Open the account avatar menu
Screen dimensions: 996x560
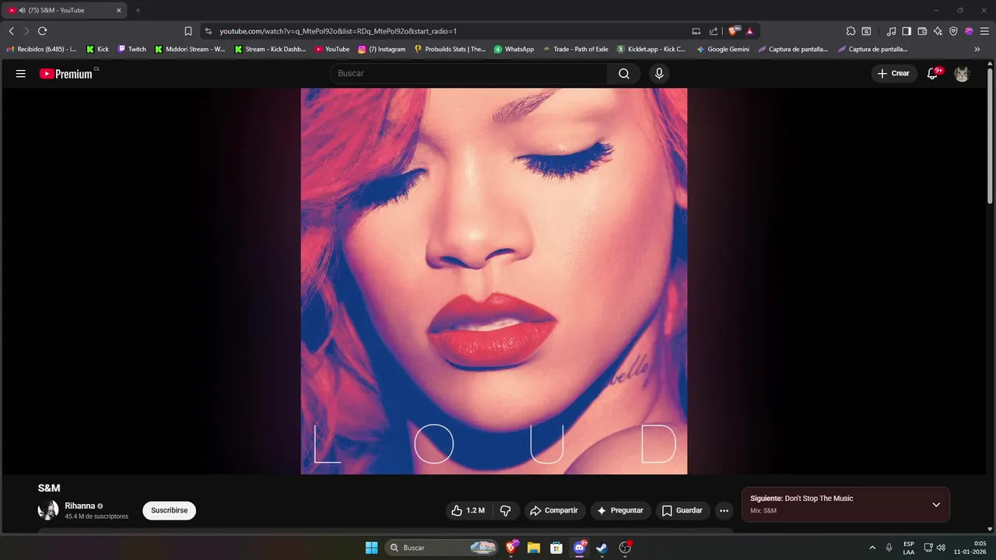(x=962, y=74)
